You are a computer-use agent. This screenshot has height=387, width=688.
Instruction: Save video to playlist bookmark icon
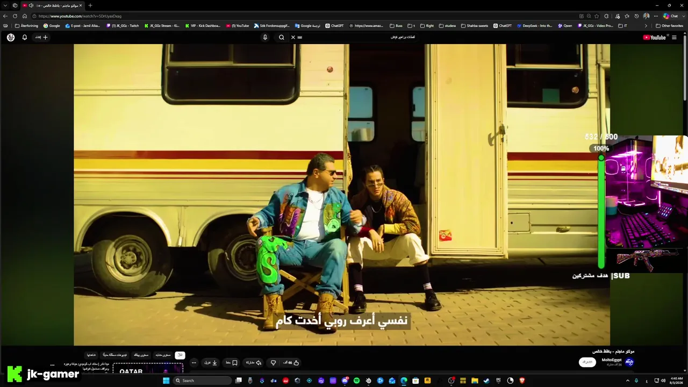[232, 363]
